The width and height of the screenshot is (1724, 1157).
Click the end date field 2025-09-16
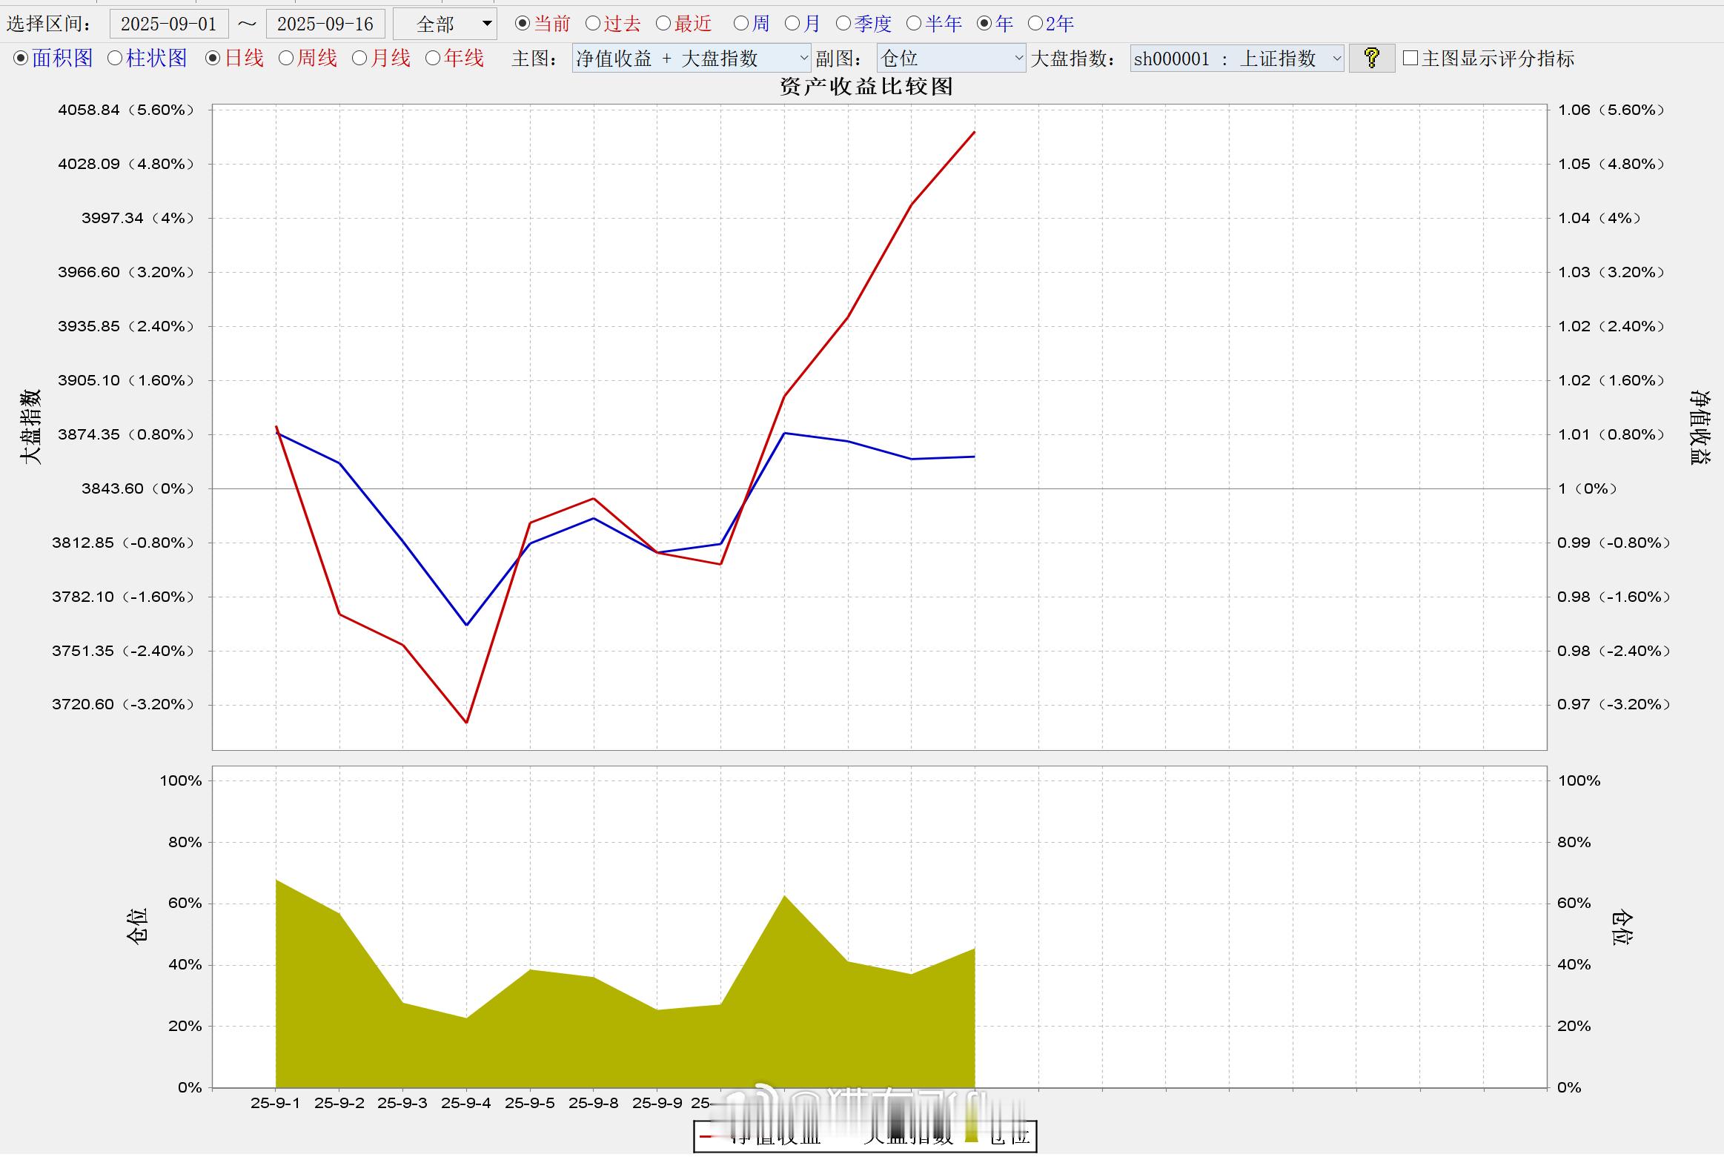pos(325,24)
